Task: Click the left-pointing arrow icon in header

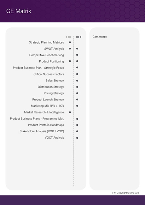Action: (68, 37)
